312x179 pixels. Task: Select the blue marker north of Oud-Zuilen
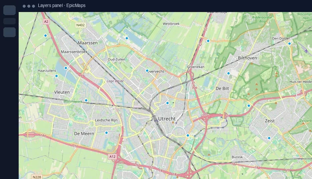127,38
